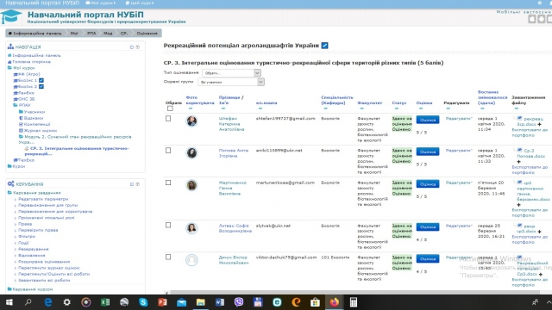This screenshot has width=552, height=310.
Task: Click plus icon next to Lytvak's docx file
Action: tap(539, 232)
